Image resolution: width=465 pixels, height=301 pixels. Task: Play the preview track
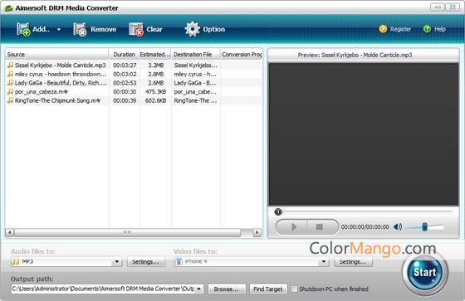(x=294, y=227)
